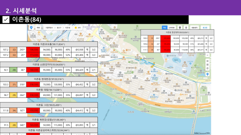Select the radius measure tool icon

(x=207, y=68)
